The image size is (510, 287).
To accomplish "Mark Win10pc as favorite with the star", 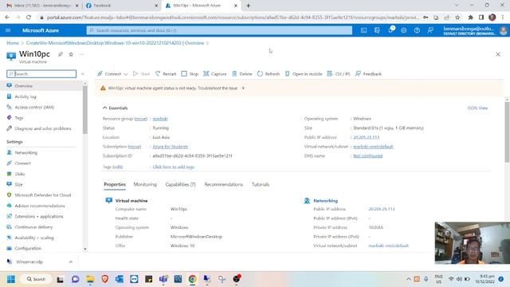I will tap(71, 54).
